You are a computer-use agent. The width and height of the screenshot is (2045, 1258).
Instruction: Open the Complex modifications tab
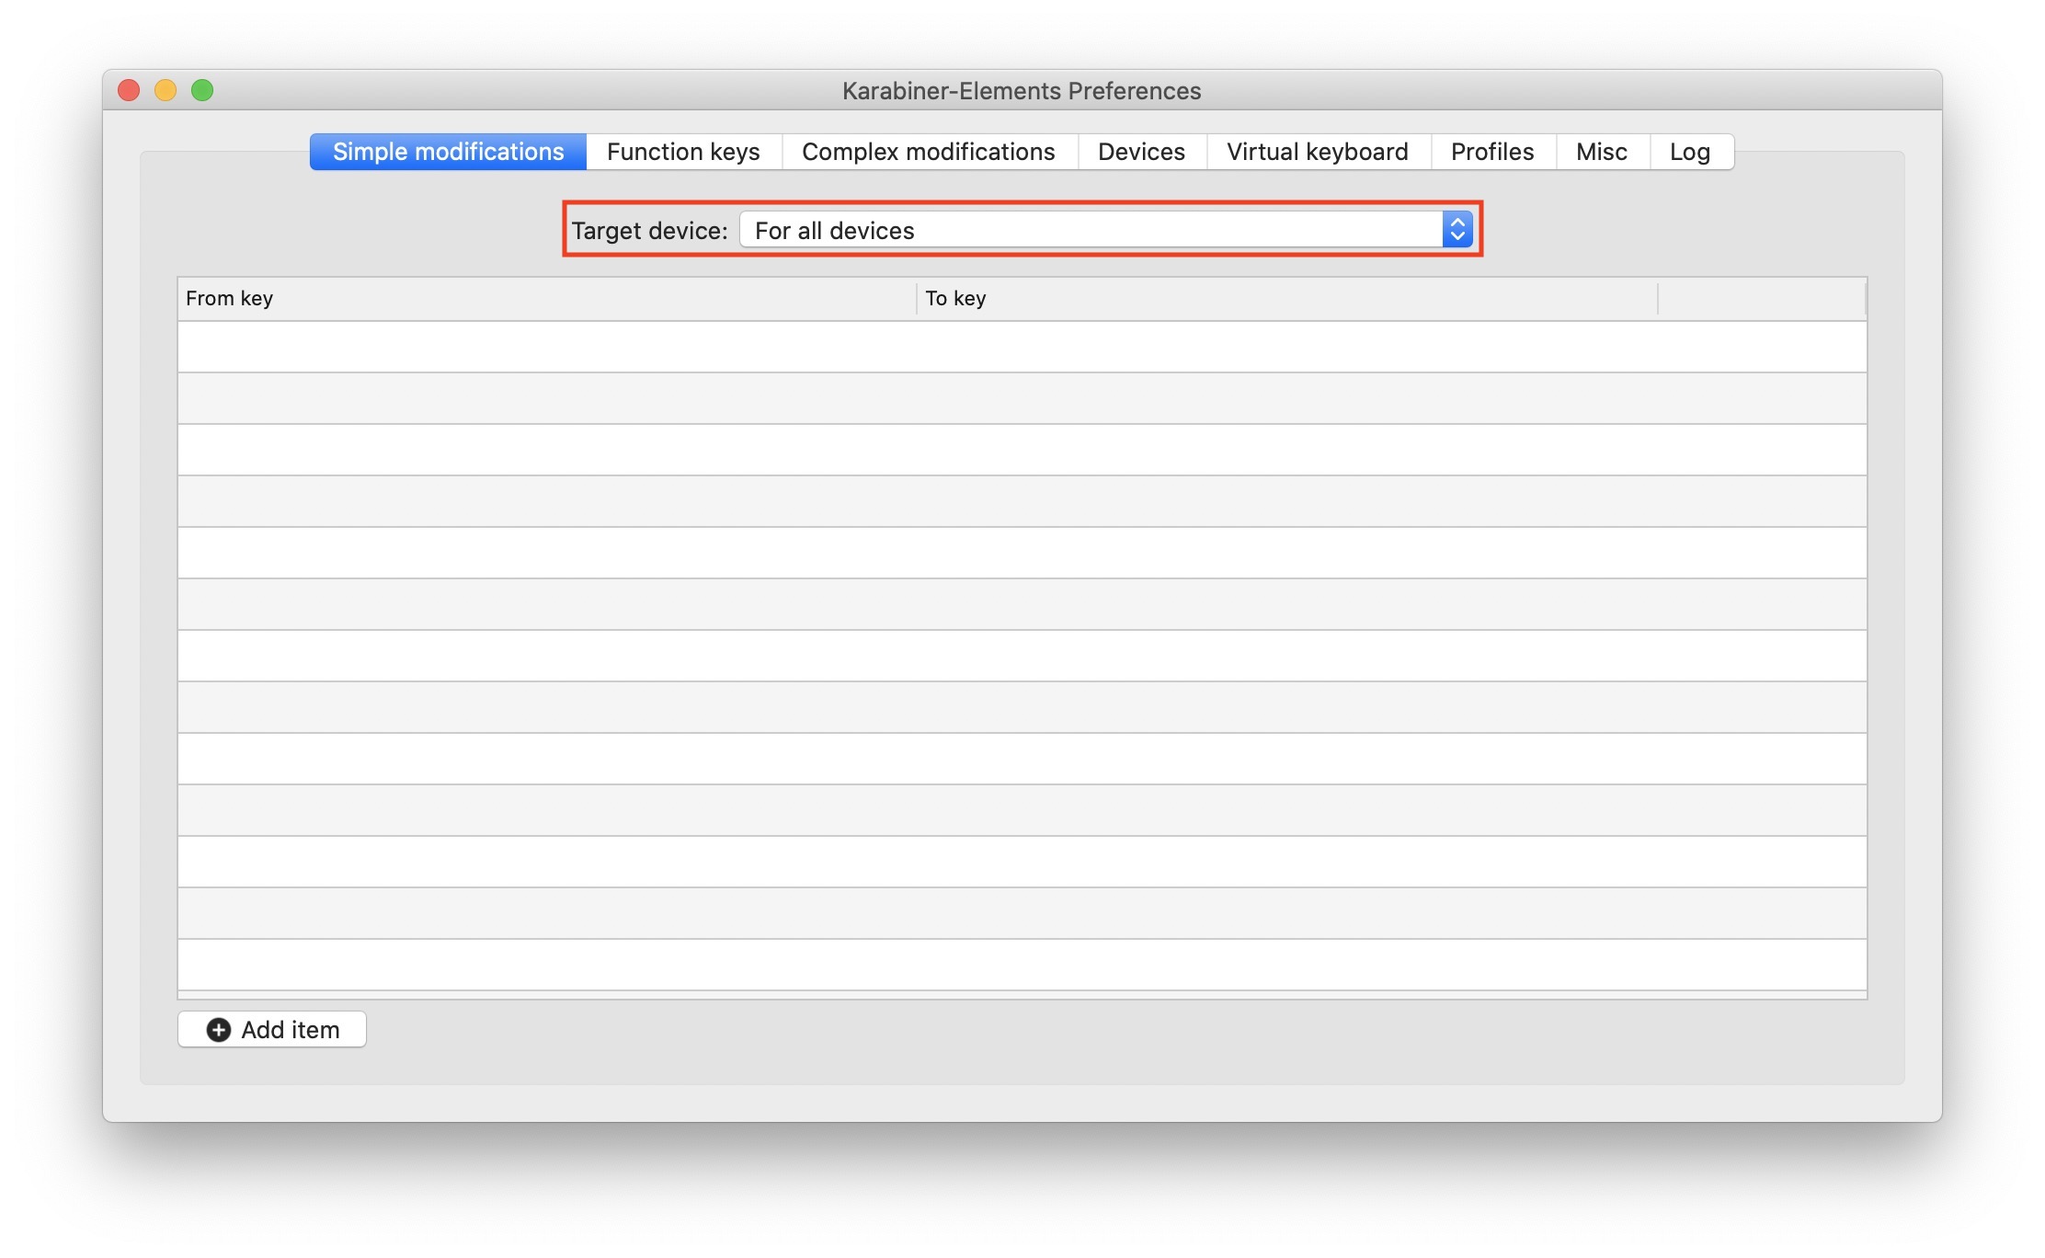click(x=929, y=152)
